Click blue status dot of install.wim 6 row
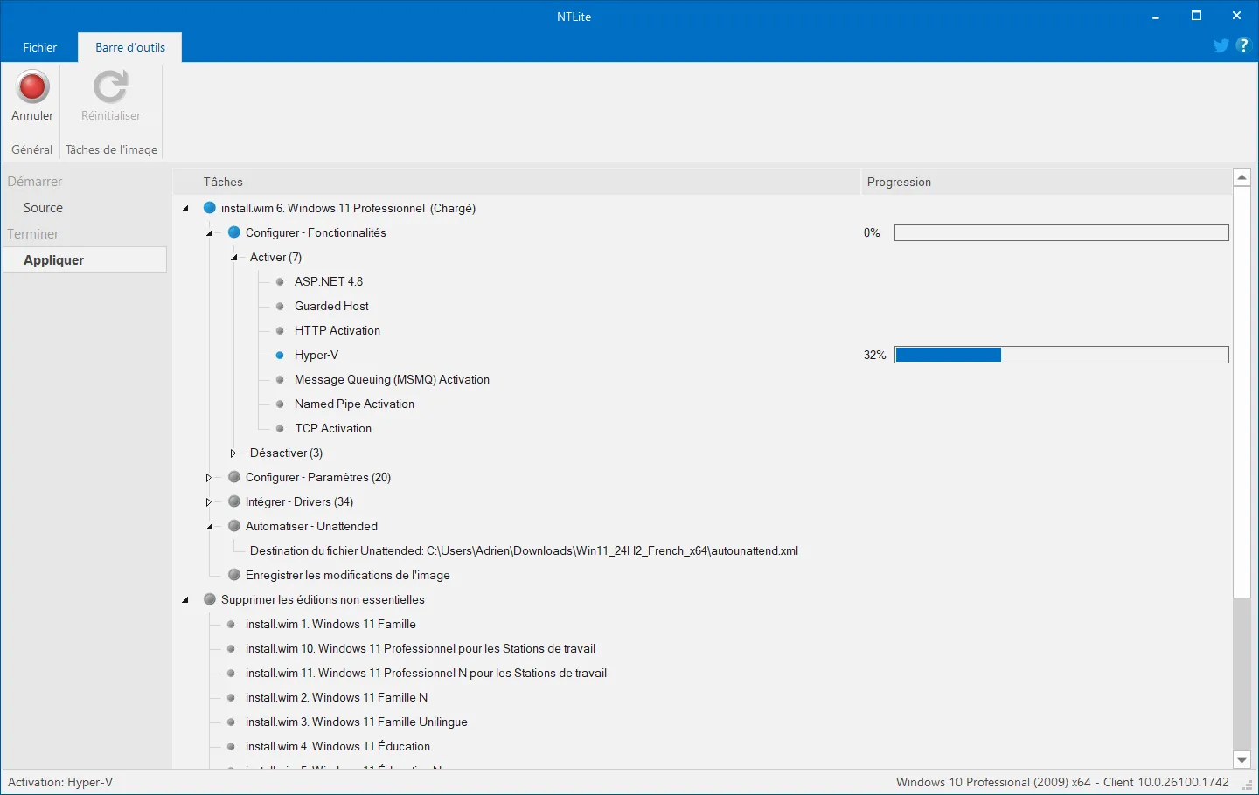Viewport: 1259px width, 795px height. tap(210, 208)
